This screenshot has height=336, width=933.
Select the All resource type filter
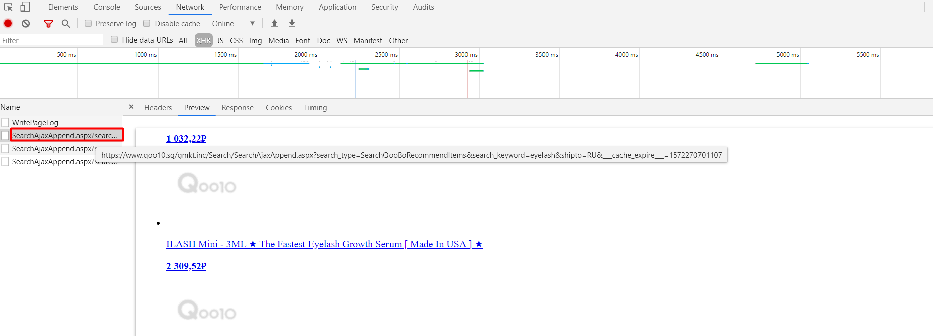[x=183, y=40]
